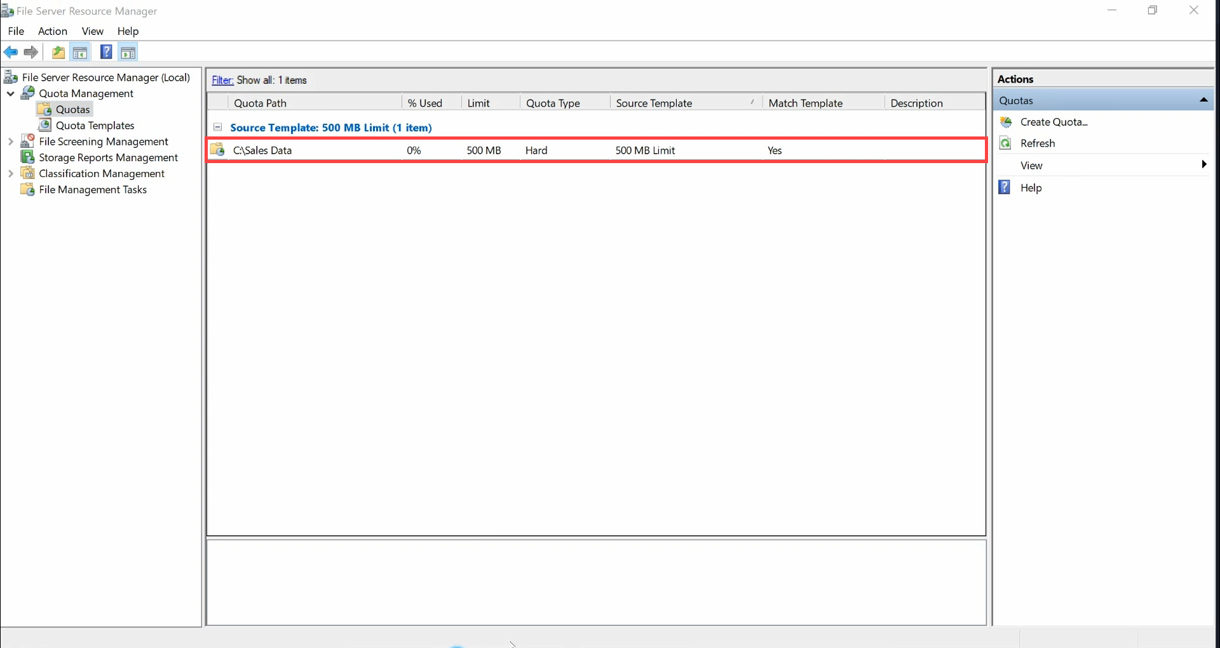Open the View menu in menu bar

(93, 31)
